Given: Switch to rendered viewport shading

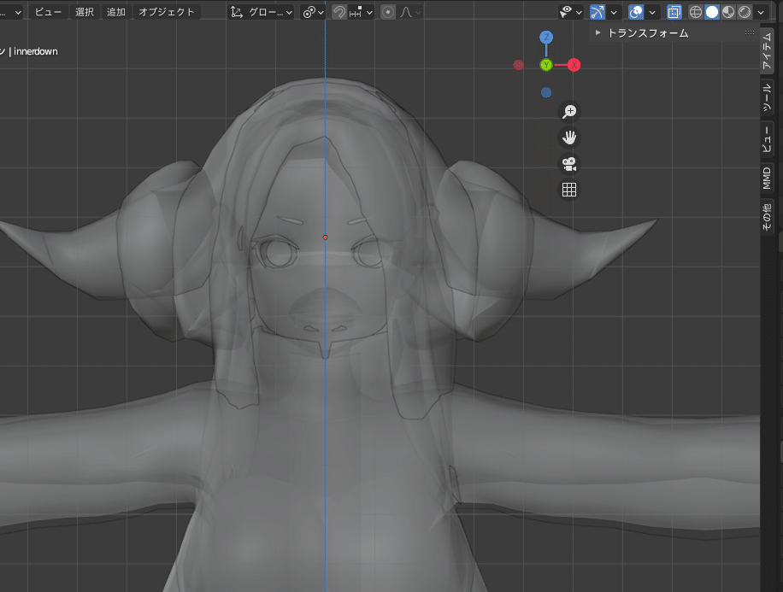Looking at the screenshot, I should point(745,12).
